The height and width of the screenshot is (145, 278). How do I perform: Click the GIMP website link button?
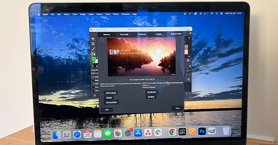(111, 93)
